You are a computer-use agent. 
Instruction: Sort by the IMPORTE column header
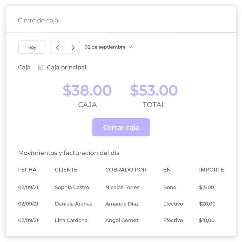click(x=211, y=170)
